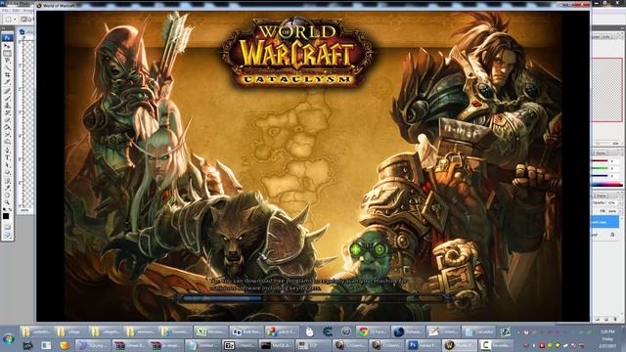
Task: Select the Crop tool
Action: click(7, 74)
